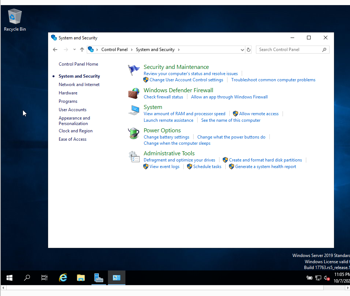Click View event logs link
This screenshot has height=296, width=350.
[164, 167]
